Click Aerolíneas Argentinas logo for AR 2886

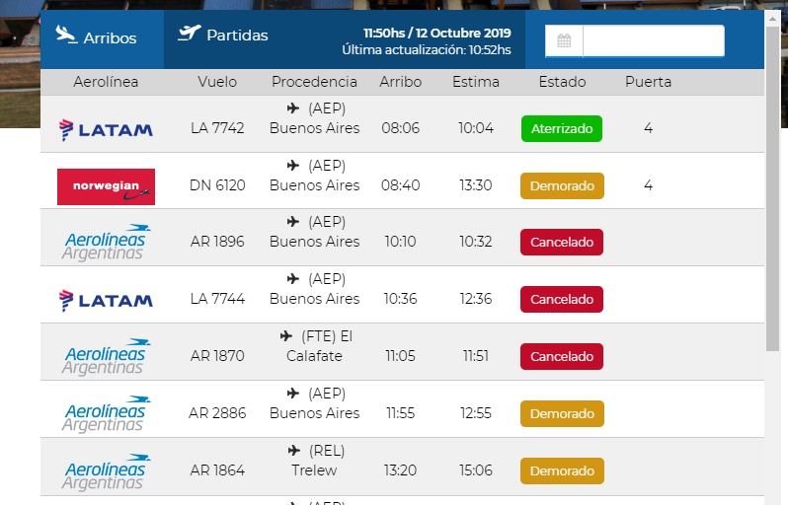[106, 413]
